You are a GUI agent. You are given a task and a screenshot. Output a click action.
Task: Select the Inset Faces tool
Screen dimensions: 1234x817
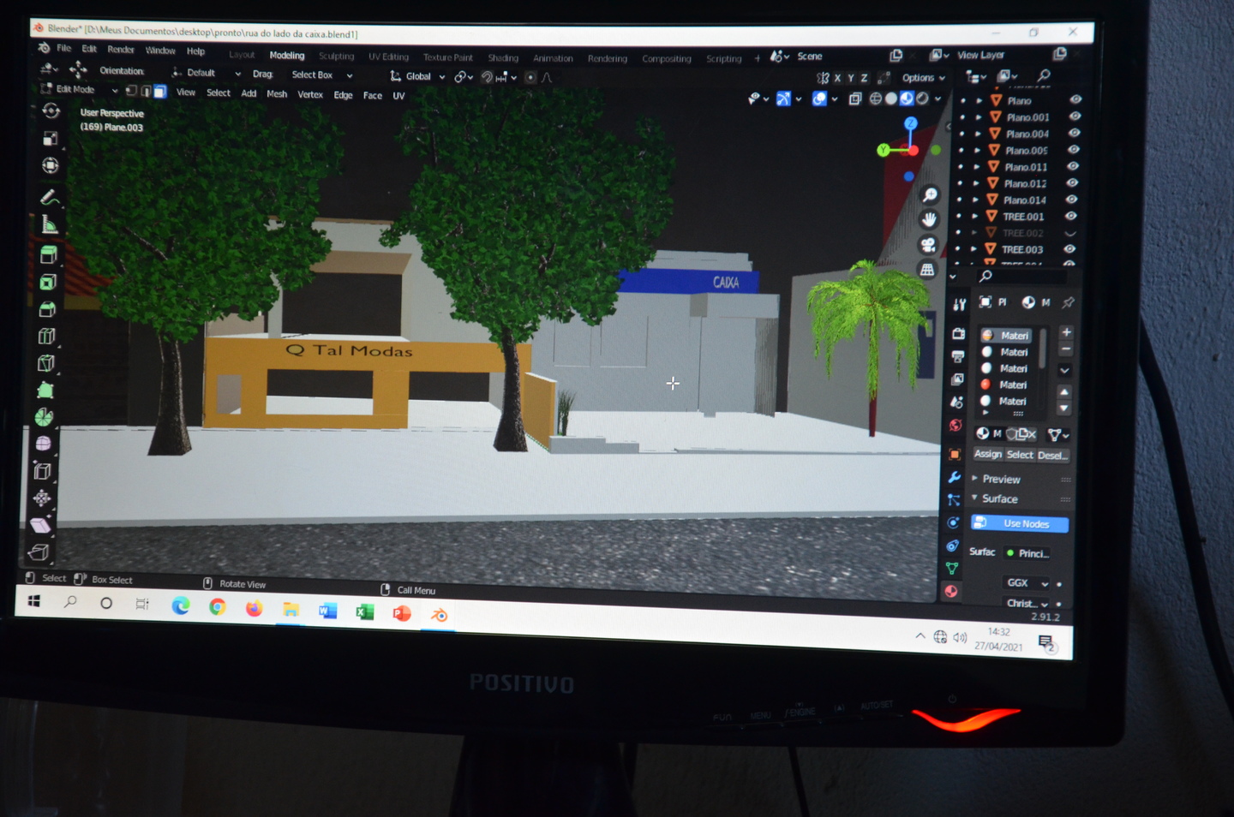pyautogui.click(x=48, y=282)
